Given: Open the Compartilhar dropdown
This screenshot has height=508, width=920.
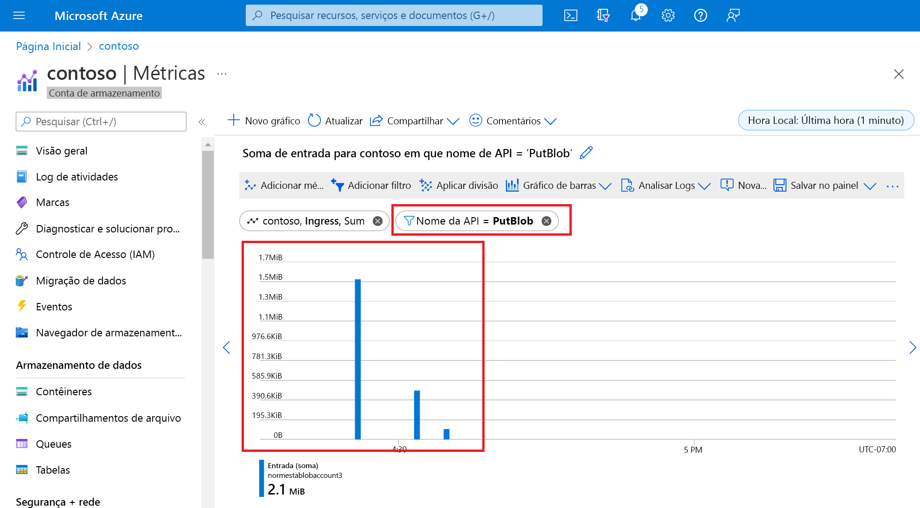Looking at the screenshot, I should point(415,121).
